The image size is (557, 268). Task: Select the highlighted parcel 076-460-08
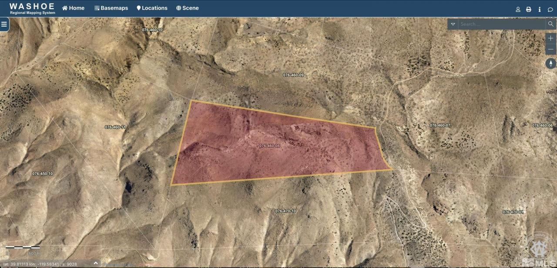coord(270,146)
